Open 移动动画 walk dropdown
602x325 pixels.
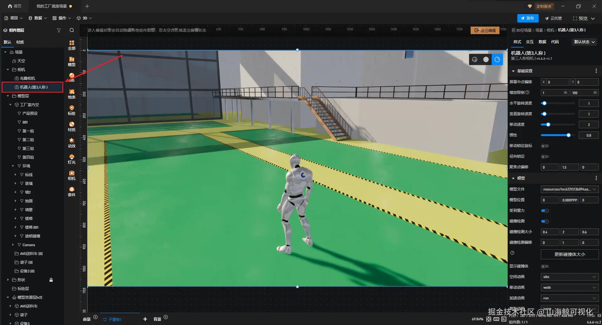[570, 287]
